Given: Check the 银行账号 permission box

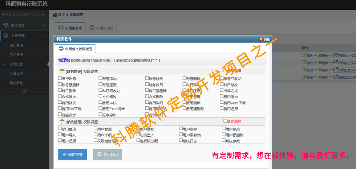Looking at the screenshot, I should click(60, 78).
